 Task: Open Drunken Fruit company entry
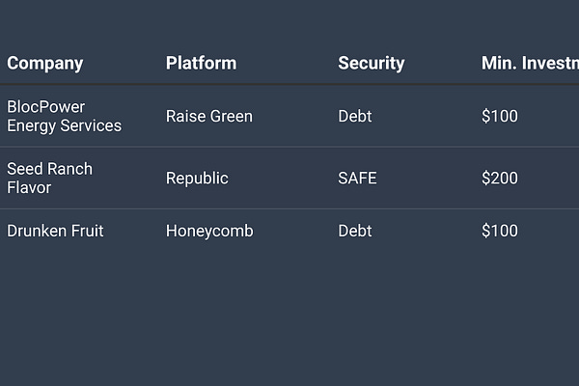coord(55,232)
